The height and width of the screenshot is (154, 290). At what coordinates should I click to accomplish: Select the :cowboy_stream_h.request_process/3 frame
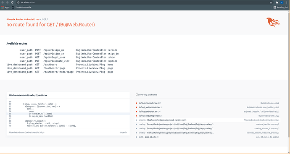point(207,133)
